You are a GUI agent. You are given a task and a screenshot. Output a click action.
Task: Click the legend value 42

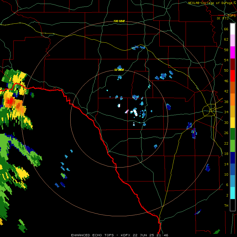click(226, 91)
